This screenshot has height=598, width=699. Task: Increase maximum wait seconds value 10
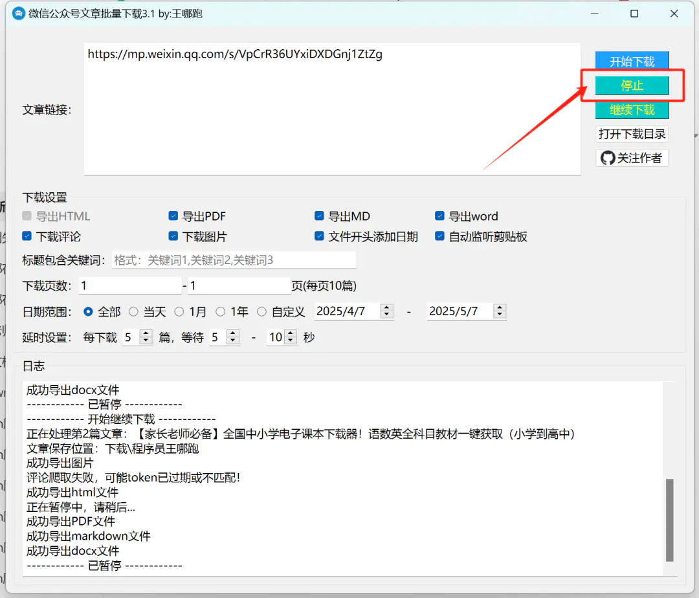coord(291,333)
